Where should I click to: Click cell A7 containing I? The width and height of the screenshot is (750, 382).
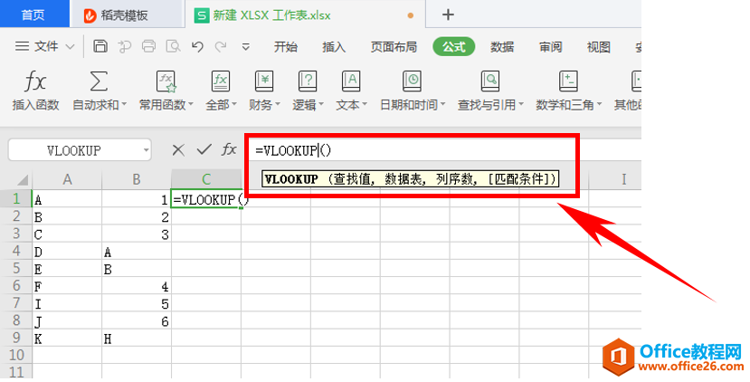point(67,303)
